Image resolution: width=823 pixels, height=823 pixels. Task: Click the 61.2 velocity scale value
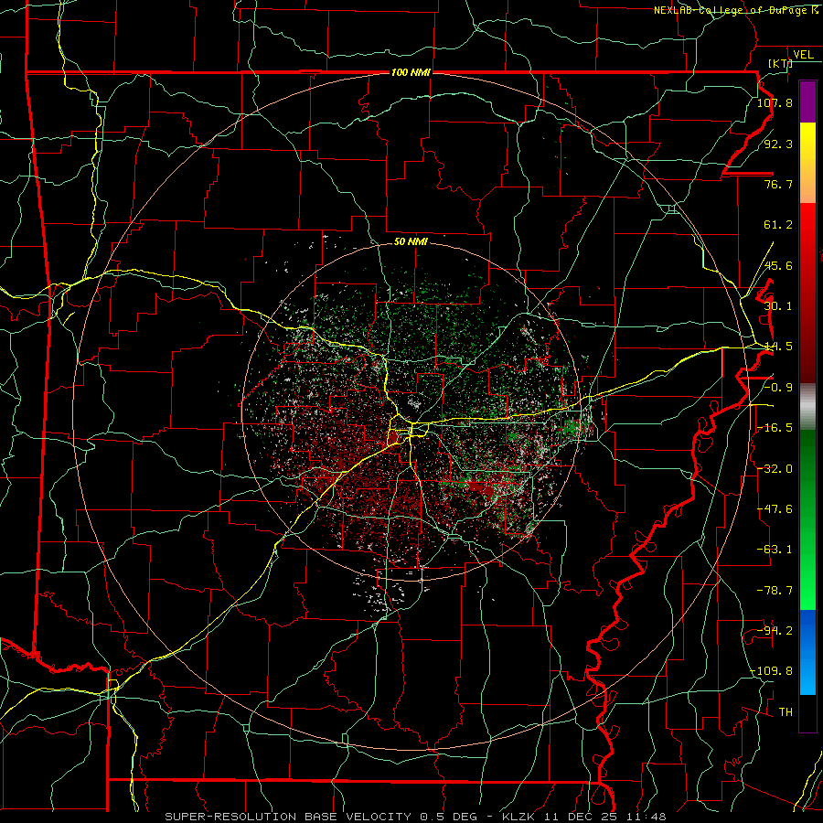[778, 225]
